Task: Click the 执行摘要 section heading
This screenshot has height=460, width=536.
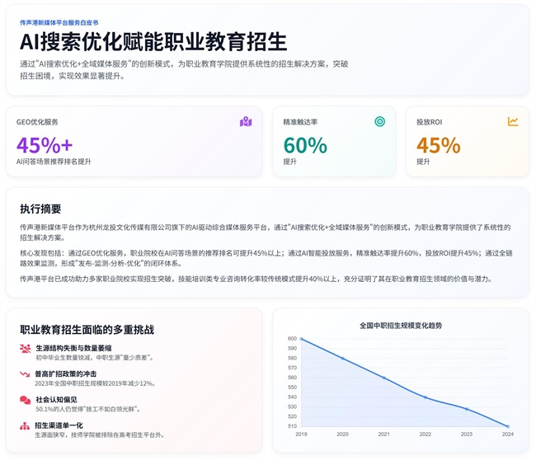Action: point(40,209)
